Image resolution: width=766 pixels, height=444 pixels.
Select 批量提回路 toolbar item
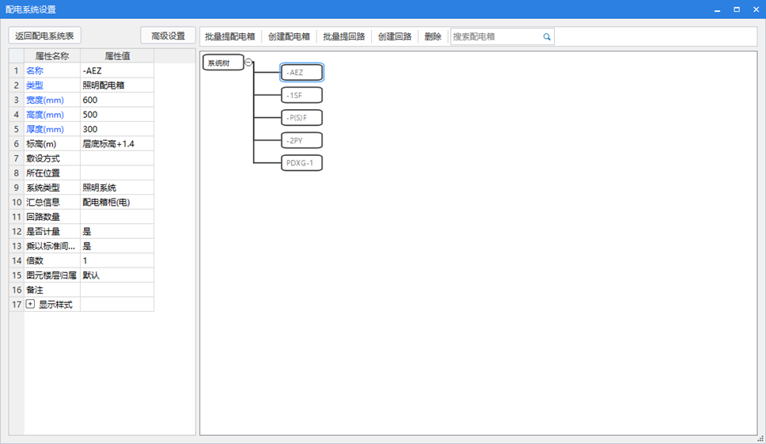343,36
